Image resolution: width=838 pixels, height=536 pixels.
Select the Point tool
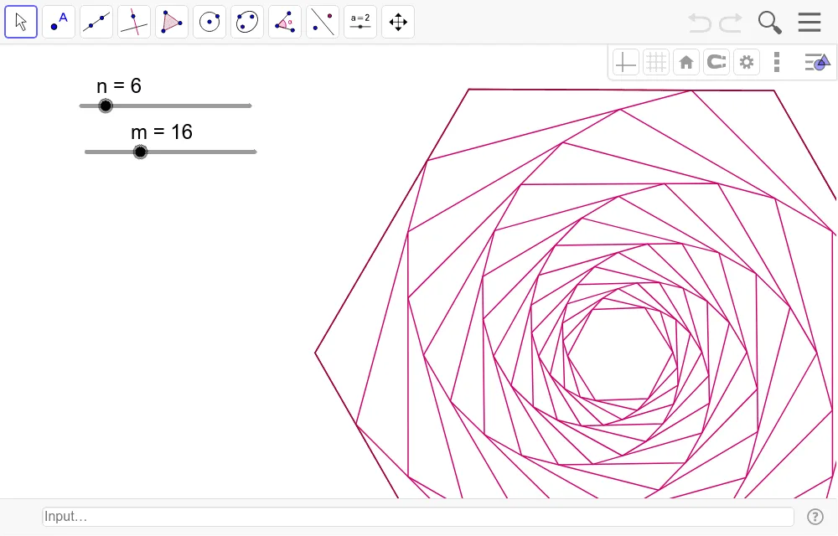tap(59, 22)
